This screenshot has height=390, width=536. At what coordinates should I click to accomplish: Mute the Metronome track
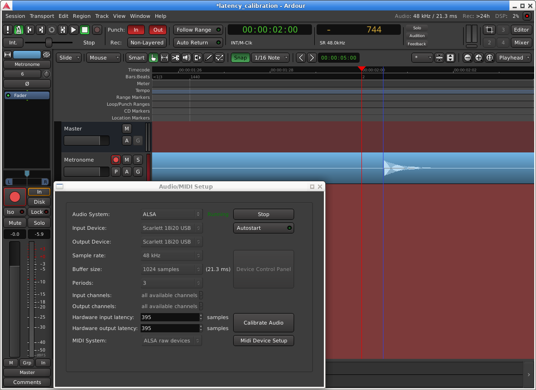[127, 160]
